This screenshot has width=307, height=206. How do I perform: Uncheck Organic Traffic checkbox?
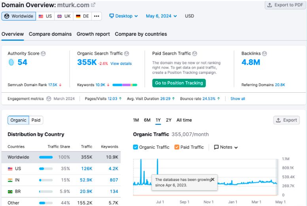[136, 147]
